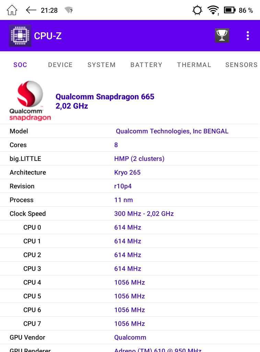The height and width of the screenshot is (352, 260).
Task: Show the THERMAL tab
Action: click(x=194, y=65)
